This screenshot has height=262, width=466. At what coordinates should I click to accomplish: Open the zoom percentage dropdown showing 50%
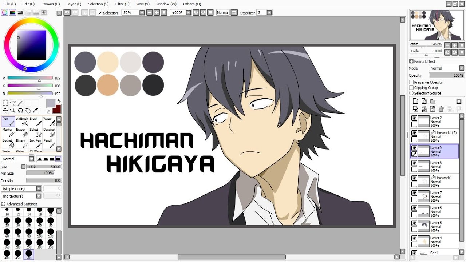point(142,12)
